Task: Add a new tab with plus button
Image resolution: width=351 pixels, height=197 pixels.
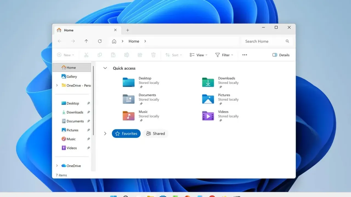Action: click(128, 30)
